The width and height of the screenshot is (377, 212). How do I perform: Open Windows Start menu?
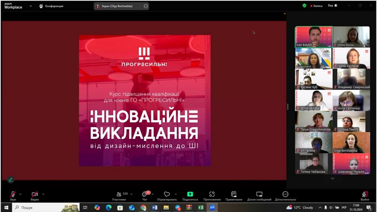pos(6,207)
